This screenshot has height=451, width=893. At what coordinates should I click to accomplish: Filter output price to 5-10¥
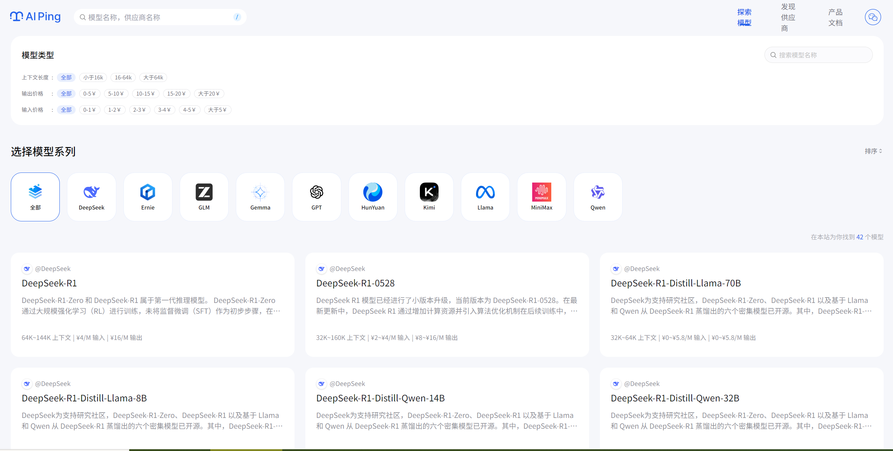point(116,94)
